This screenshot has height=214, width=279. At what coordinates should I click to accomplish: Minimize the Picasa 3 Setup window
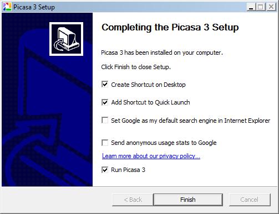coord(251,7)
